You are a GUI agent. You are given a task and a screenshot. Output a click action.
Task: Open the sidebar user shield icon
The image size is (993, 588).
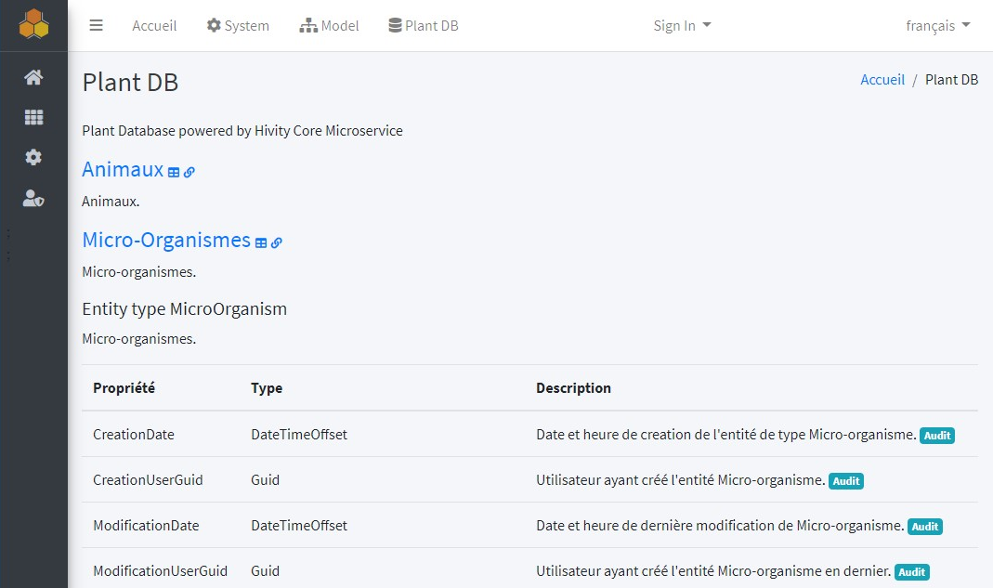point(33,199)
